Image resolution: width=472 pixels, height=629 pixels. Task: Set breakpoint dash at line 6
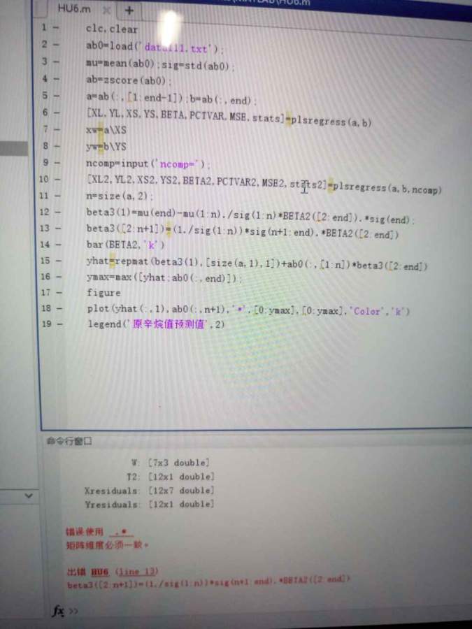tap(56, 113)
